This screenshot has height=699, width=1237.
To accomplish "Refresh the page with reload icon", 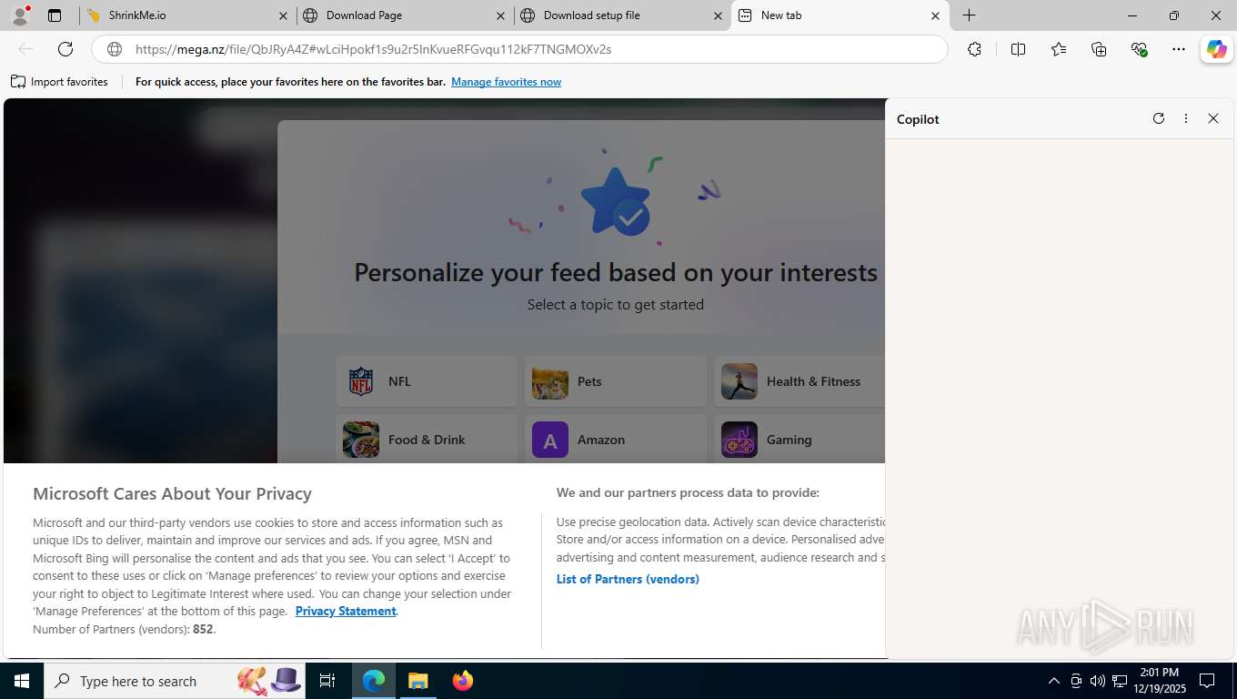I will 65,49.
